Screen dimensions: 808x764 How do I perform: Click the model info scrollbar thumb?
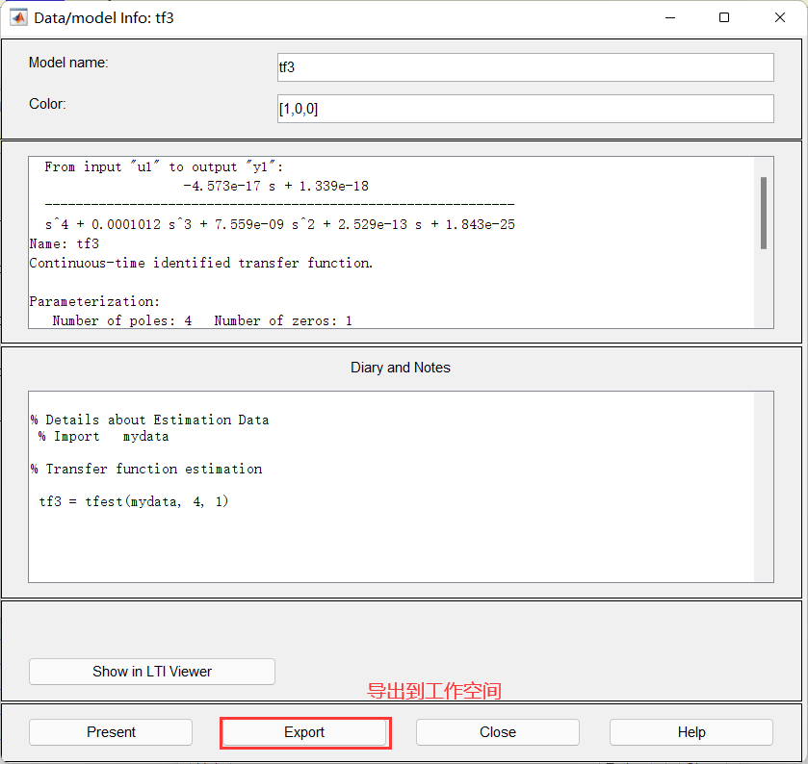pyautogui.click(x=763, y=214)
